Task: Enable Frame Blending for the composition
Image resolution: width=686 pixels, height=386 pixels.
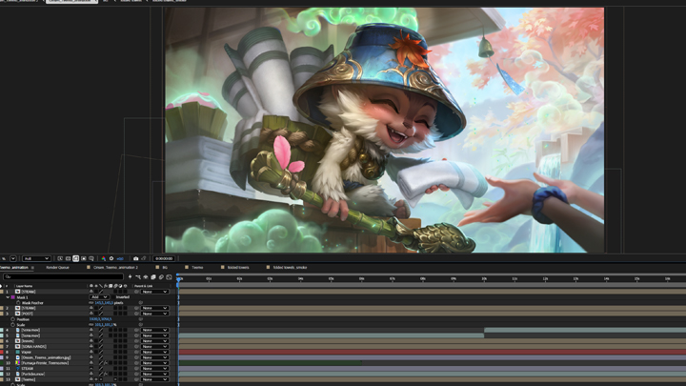Action: point(153,276)
